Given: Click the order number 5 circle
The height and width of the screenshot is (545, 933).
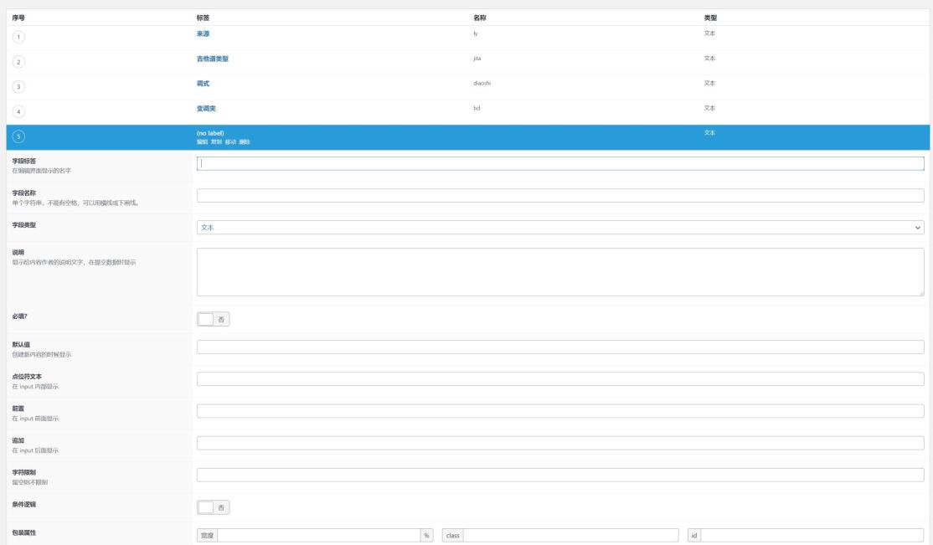Looking at the screenshot, I should point(18,136).
